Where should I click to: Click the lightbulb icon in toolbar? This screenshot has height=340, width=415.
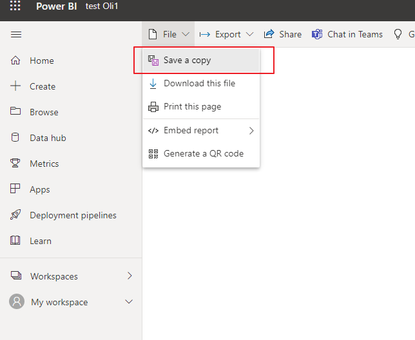[398, 34]
